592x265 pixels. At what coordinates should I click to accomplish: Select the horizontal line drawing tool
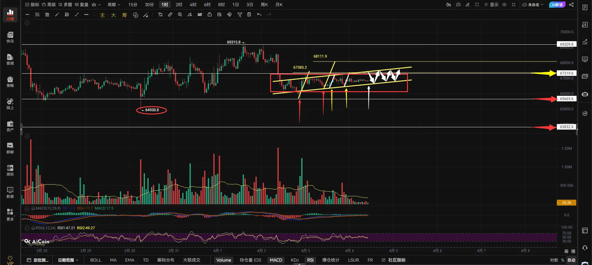[27, 14]
